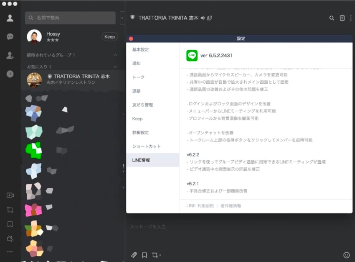The height and width of the screenshot is (262, 355).
Task: Switch to the Chats speech bubble icon
Action: [x=10, y=37]
